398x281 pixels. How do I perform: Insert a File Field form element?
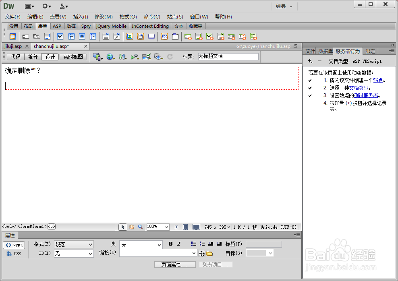(141, 37)
